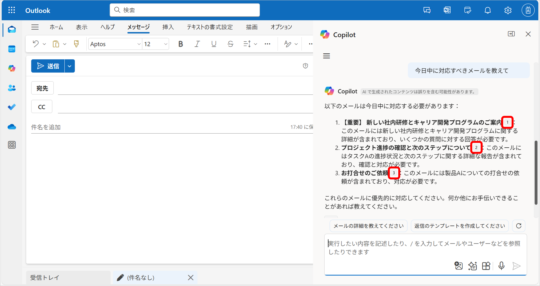540x286 pixels.
Task: Expand the Paste options dropdown arrow
Action: [x=65, y=44]
